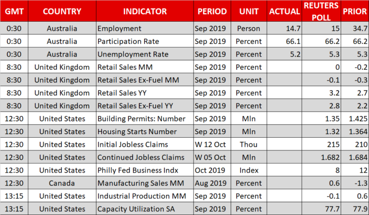Click the Participation Rate cell
The width and height of the screenshot is (369, 215).
point(145,41)
